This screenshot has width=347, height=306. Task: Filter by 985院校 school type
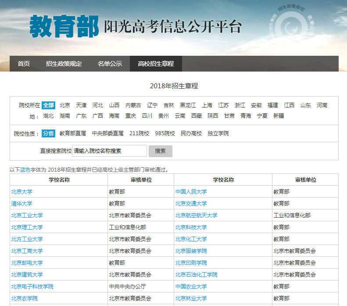click(165, 133)
